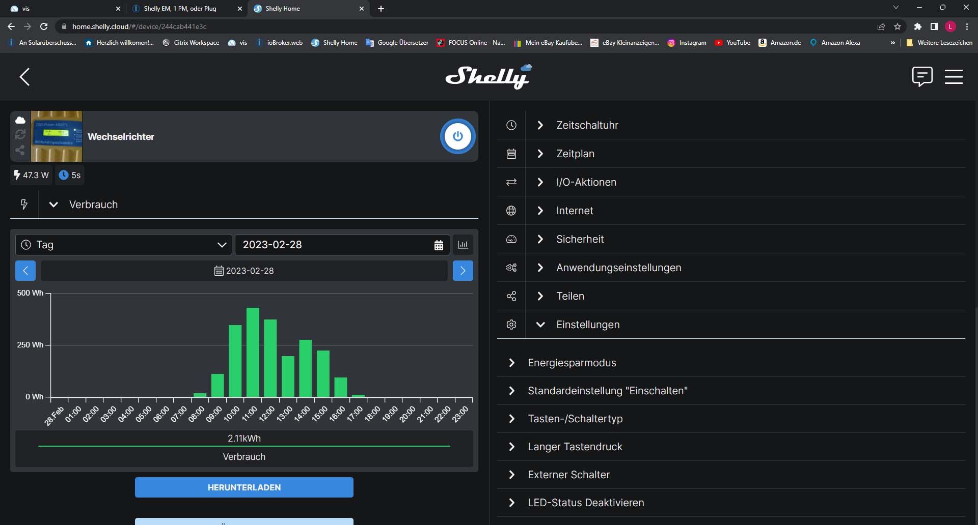Click the HERUNTERLADEN button
Viewport: 978px width, 525px height.
244,487
